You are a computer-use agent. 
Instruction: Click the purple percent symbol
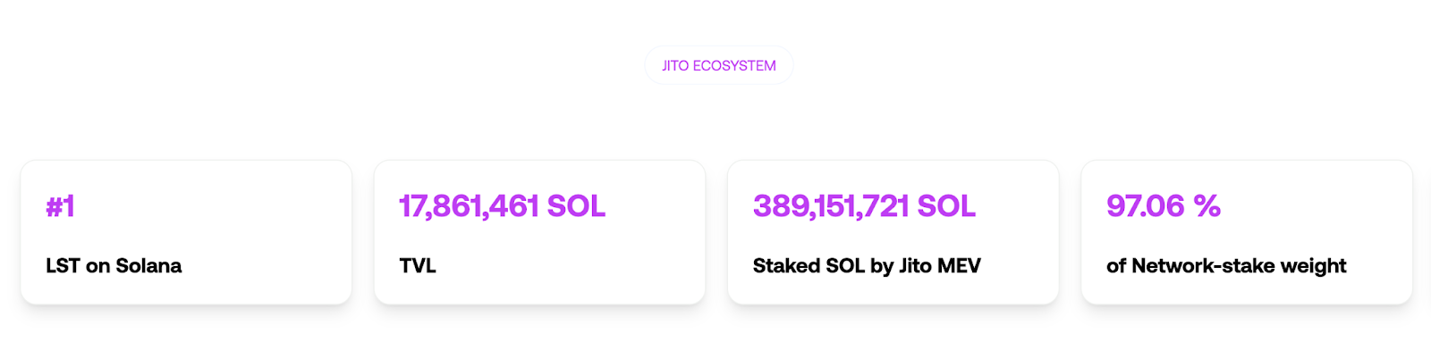pos(1207,206)
